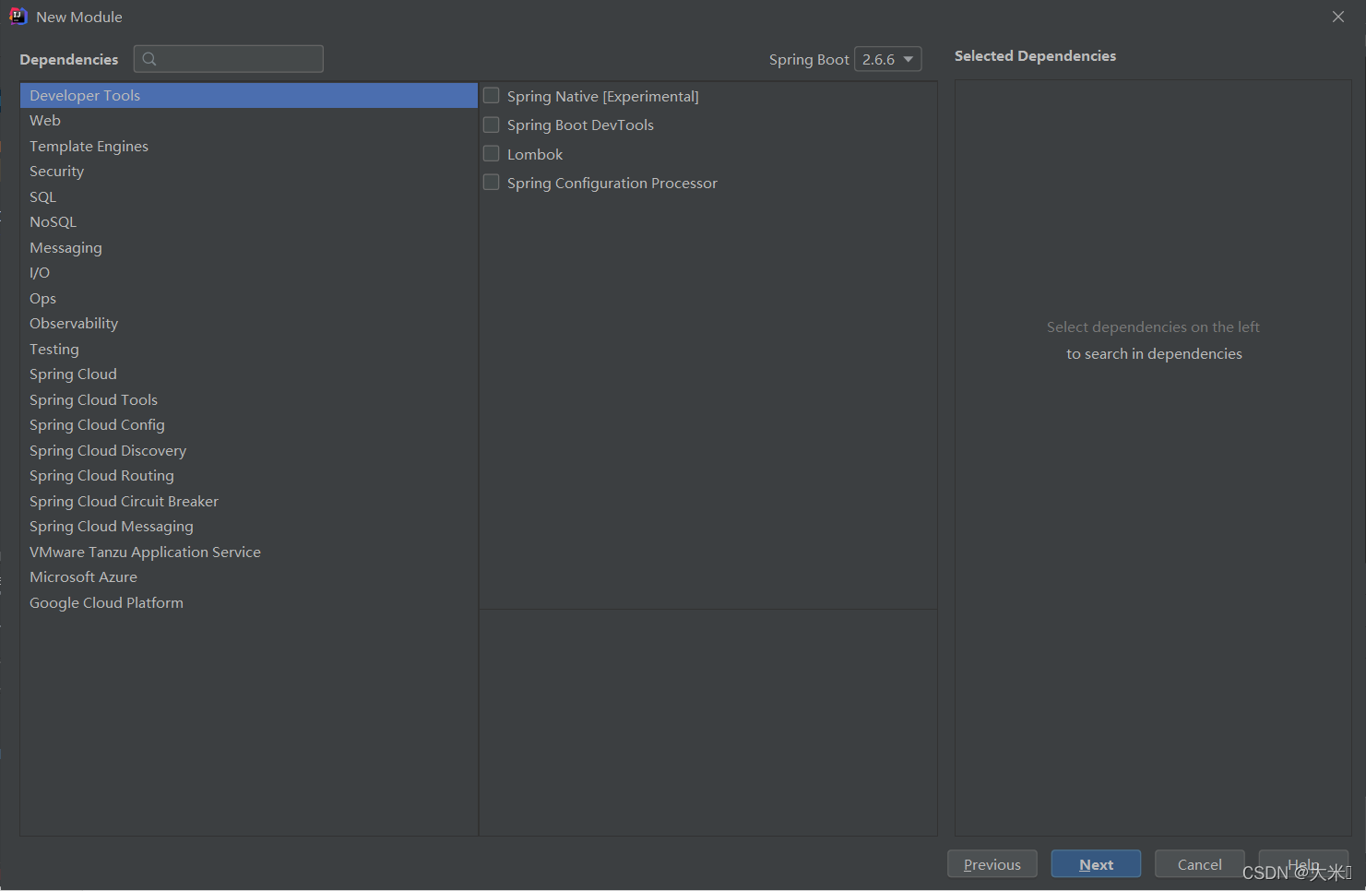Enable Spring Configuration Processor
The height and width of the screenshot is (891, 1366).
tap(492, 183)
